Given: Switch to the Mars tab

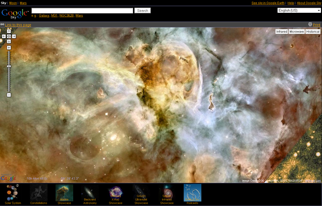Looking at the screenshot, I should pos(23,3).
